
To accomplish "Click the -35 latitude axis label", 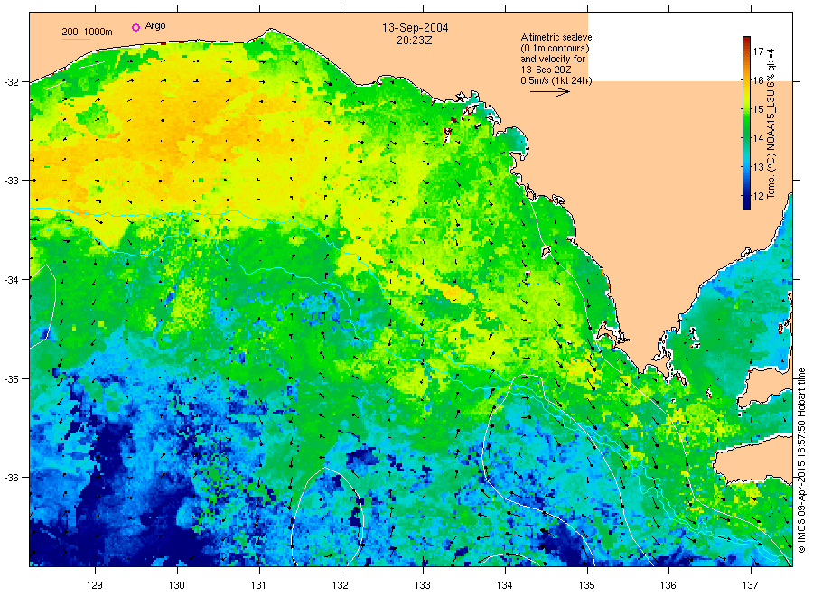I will [x=11, y=379].
